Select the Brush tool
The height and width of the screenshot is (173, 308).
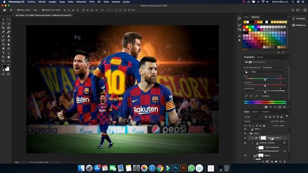[3, 36]
